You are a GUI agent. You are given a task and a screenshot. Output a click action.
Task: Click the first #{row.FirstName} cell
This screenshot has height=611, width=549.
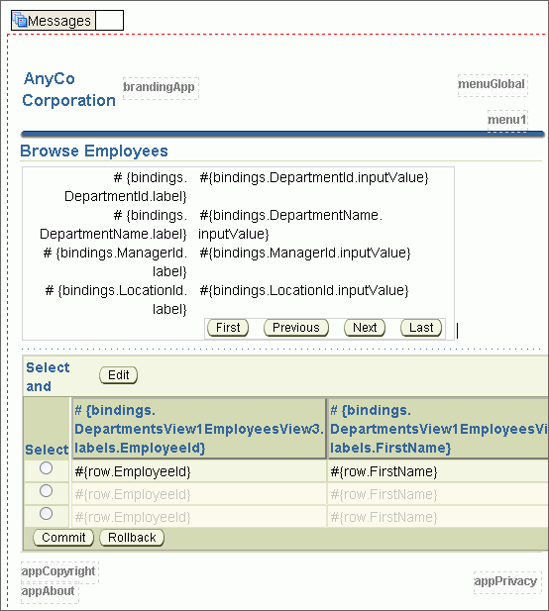(438, 472)
